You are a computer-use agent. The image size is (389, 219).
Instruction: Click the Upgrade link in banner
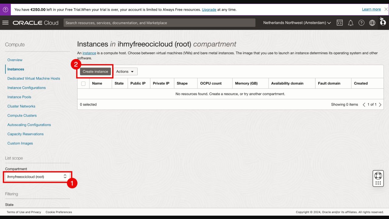tap(209, 10)
